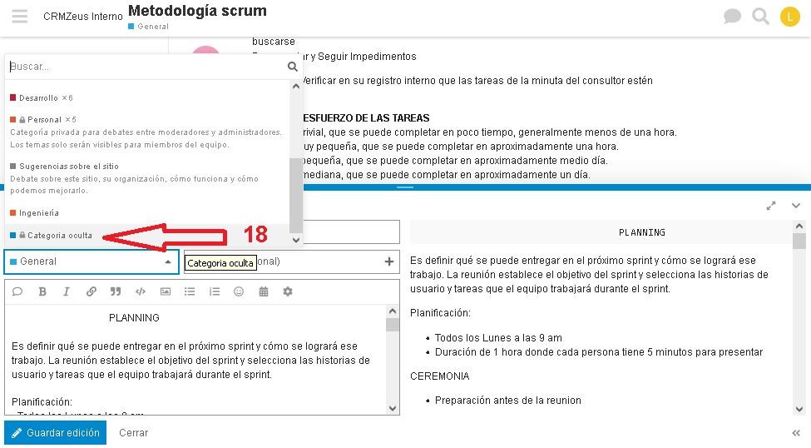Click 'Preparación antes de la reunion' in preview
Screen dimensions: 811x448
(x=508, y=401)
